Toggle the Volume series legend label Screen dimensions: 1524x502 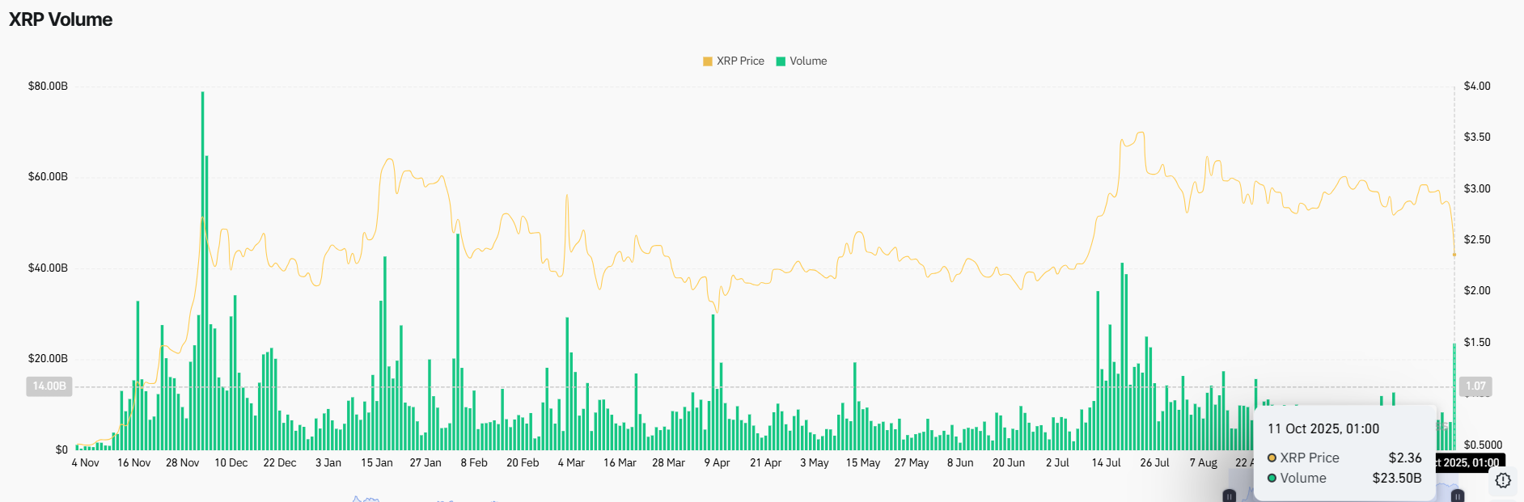(808, 61)
